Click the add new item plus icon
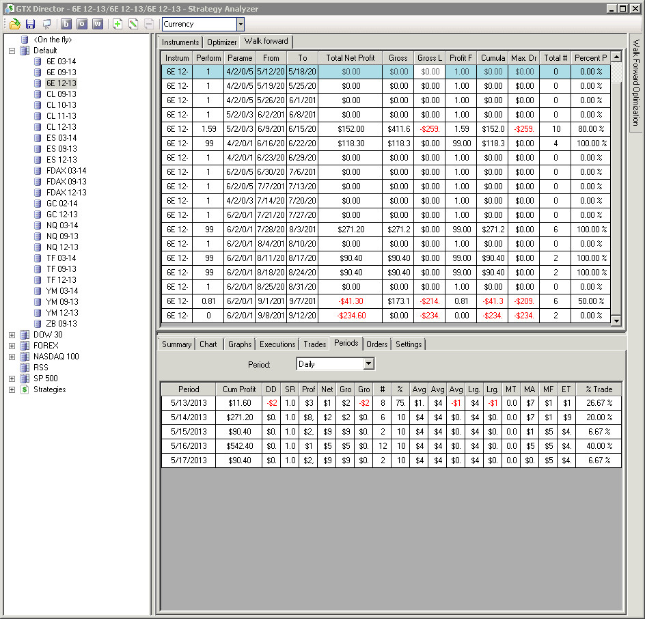 (x=118, y=25)
